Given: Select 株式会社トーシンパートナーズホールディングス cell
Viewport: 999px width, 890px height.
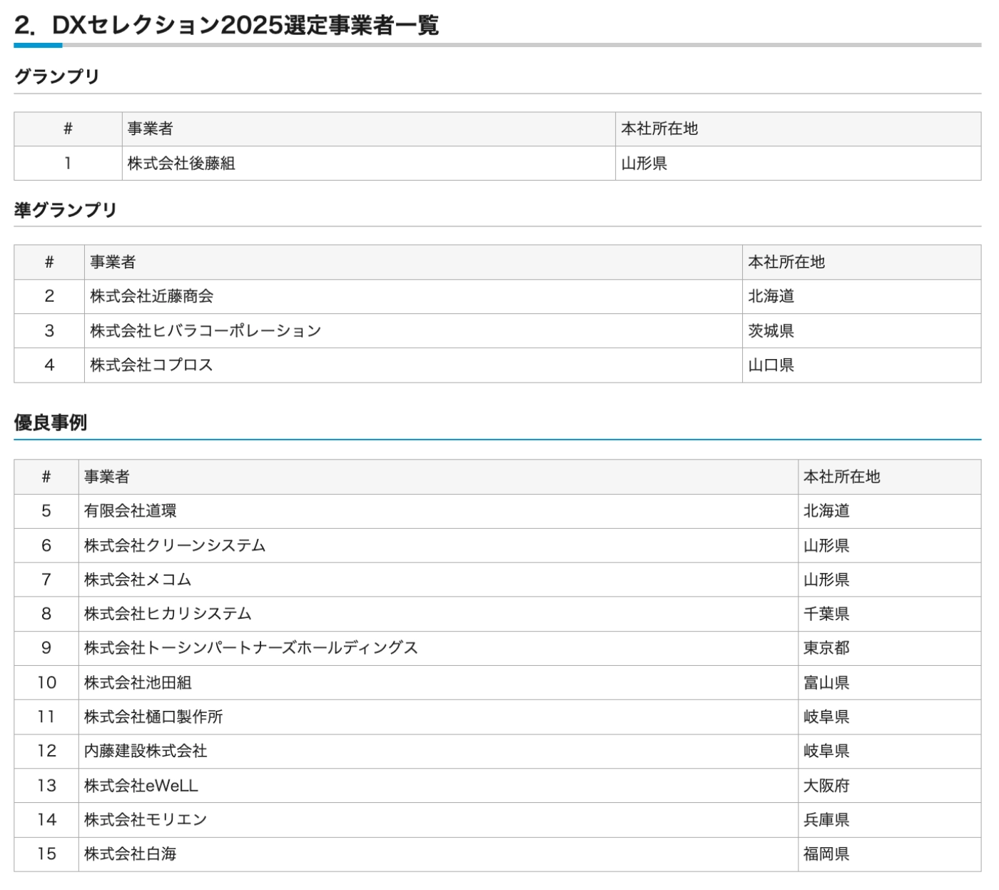Looking at the screenshot, I should tap(438, 648).
